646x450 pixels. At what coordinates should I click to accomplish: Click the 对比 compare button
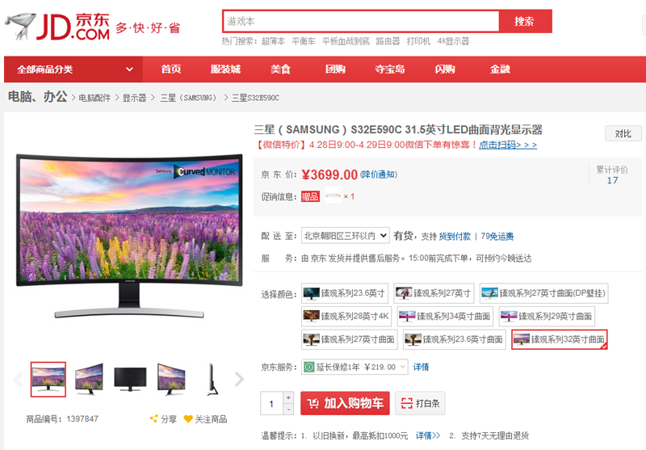[x=623, y=133]
